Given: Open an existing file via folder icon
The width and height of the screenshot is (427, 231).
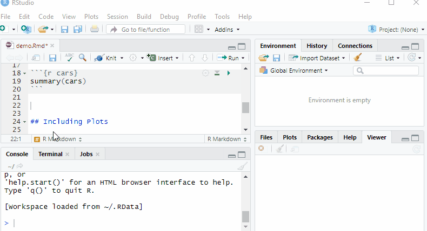Looking at the screenshot, I should 43,29.
